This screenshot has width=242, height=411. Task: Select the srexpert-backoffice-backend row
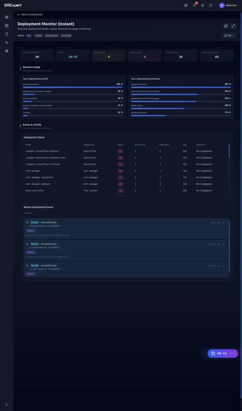tap(126, 151)
